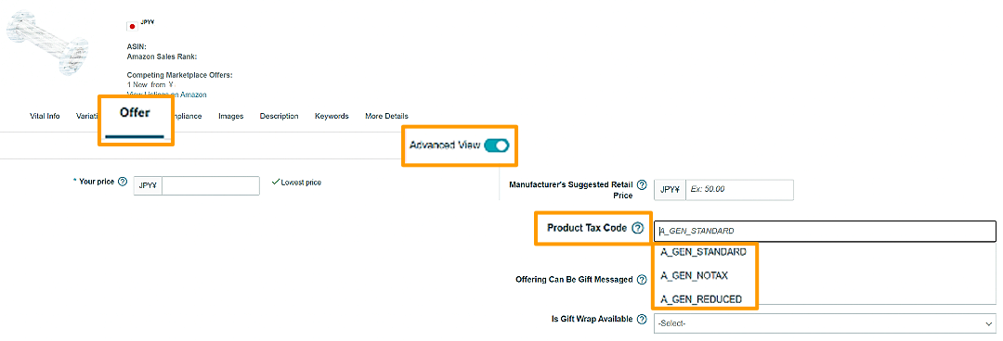Image resolution: width=1003 pixels, height=341 pixels.
Task: Click help icon next to Product Tax Code
Action: click(x=638, y=228)
